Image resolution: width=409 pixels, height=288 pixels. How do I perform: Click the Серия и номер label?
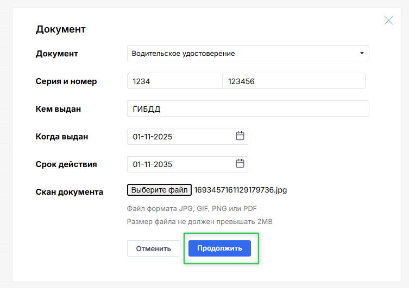click(66, 81)
